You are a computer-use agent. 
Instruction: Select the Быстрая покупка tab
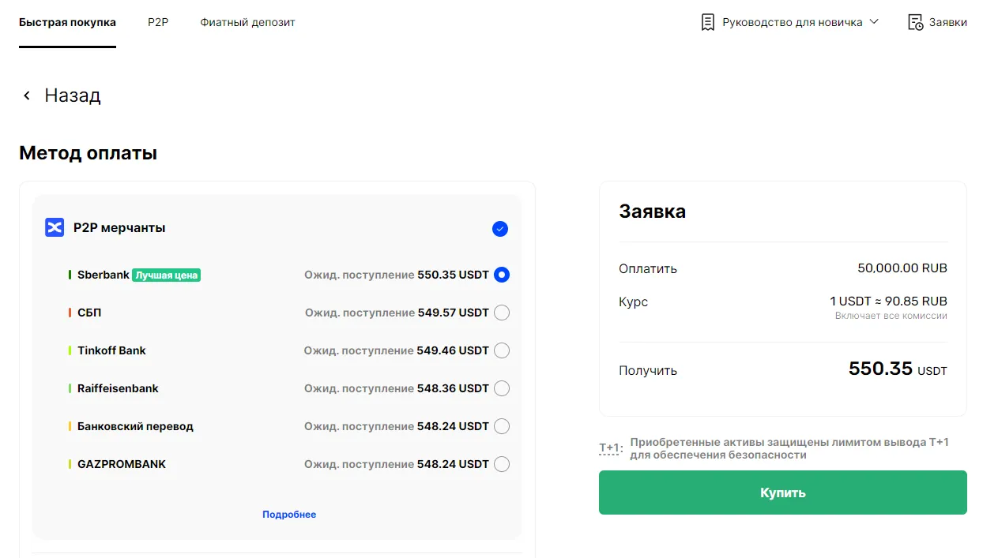[x=67, y=22]
